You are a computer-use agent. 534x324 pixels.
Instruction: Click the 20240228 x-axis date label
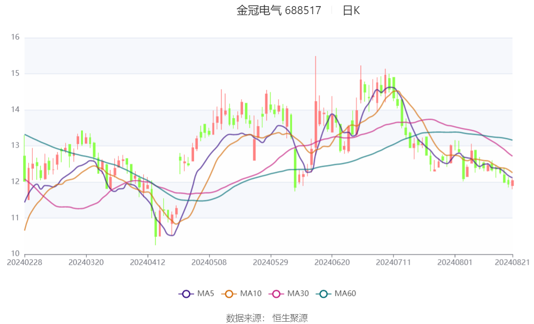pos(24,262)
